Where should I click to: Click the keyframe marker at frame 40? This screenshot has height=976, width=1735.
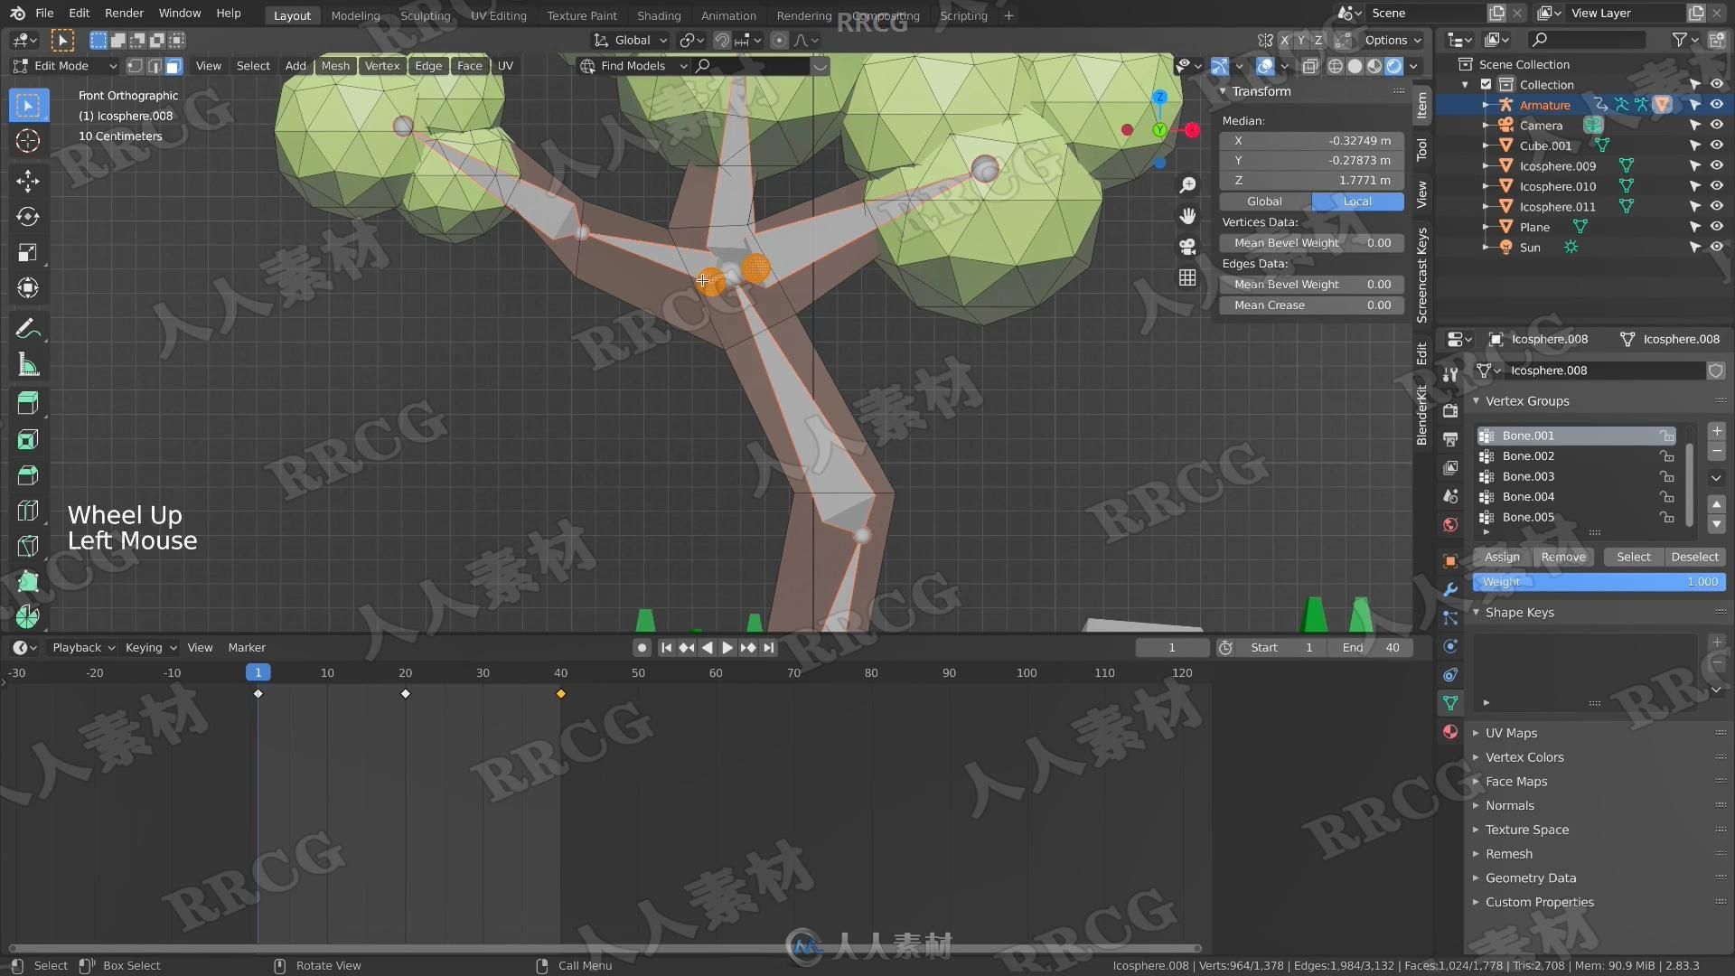[x=561, y=694]
